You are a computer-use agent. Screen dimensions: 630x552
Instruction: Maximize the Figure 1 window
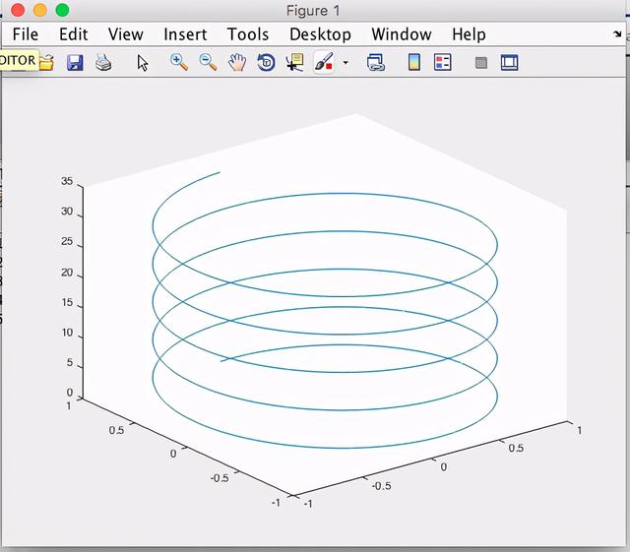[x=62, y=10]
